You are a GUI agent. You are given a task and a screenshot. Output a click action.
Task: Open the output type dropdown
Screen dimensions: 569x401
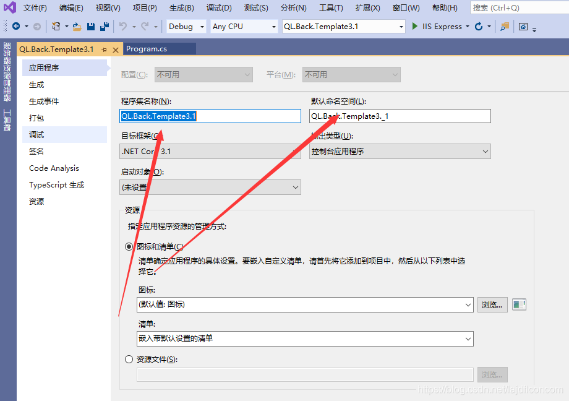[x=400, y=152]
